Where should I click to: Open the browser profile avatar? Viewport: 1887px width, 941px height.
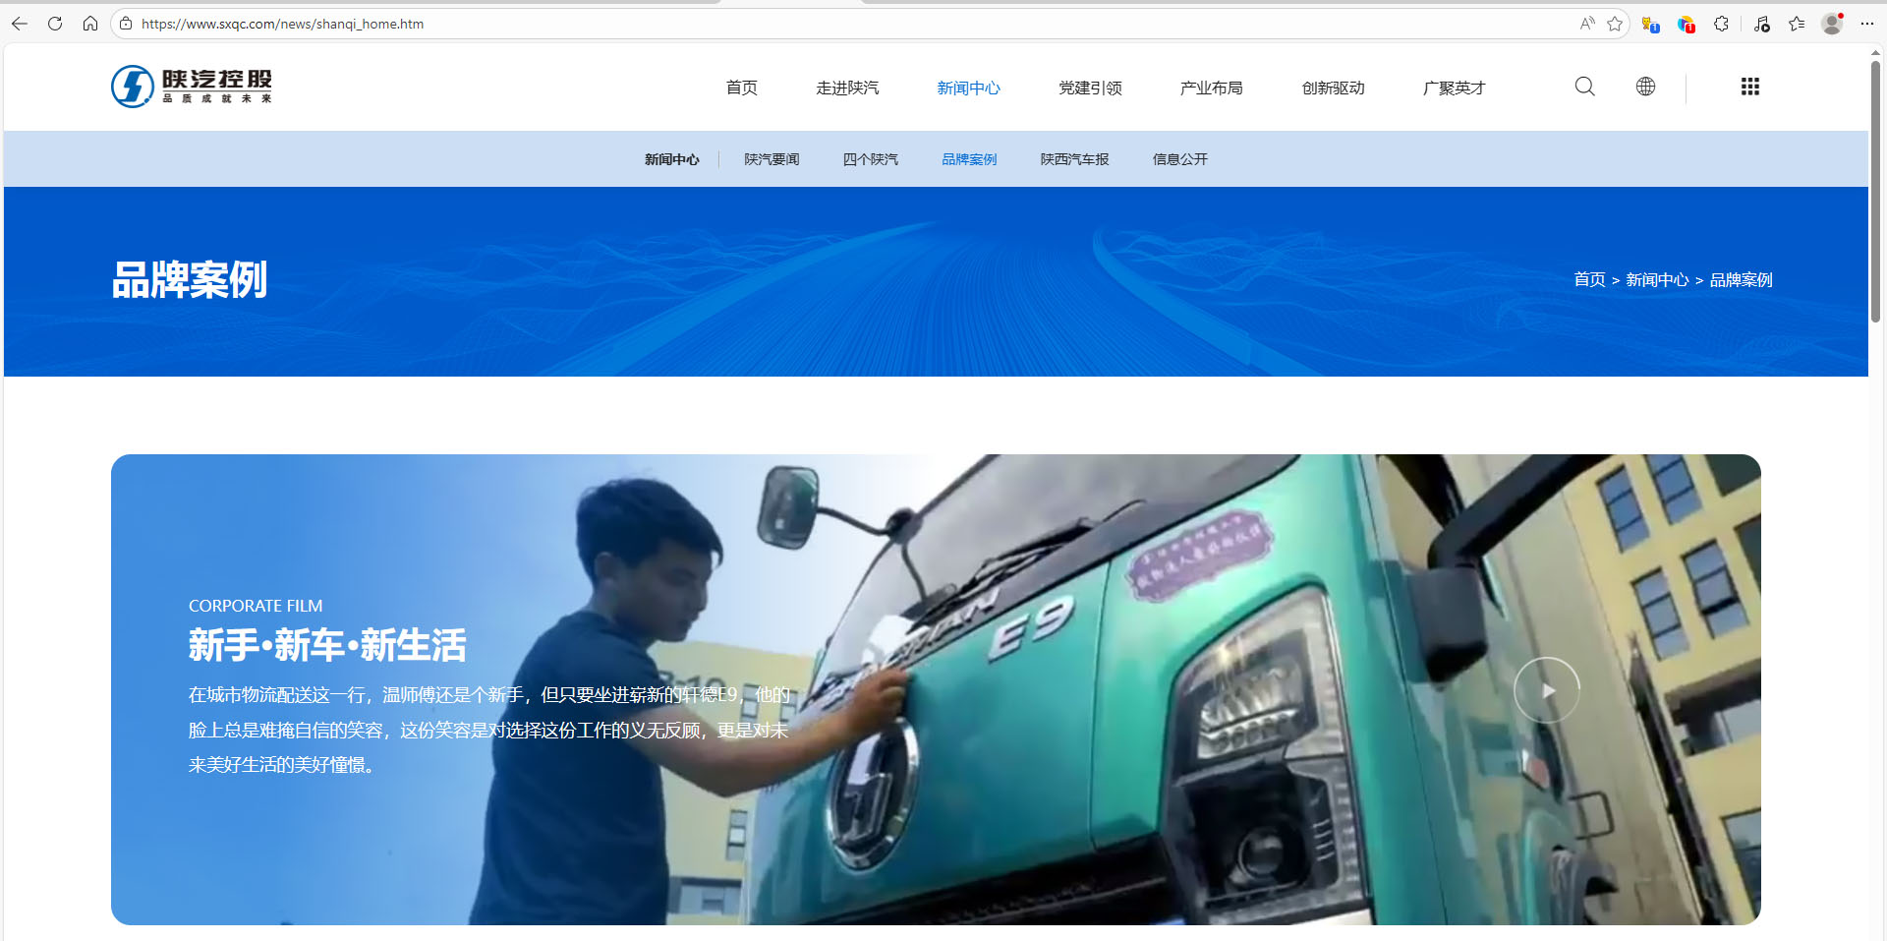pos(1832,24)
